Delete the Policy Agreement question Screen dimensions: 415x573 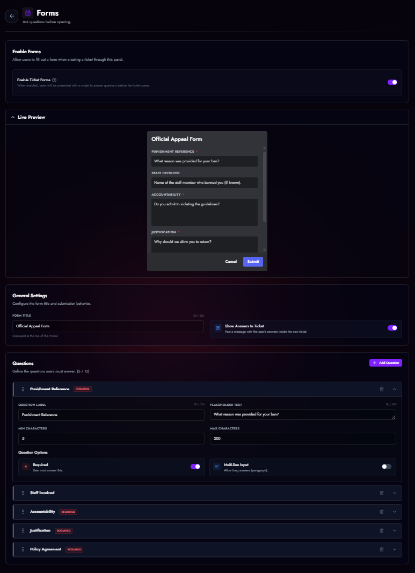point(382,549)
